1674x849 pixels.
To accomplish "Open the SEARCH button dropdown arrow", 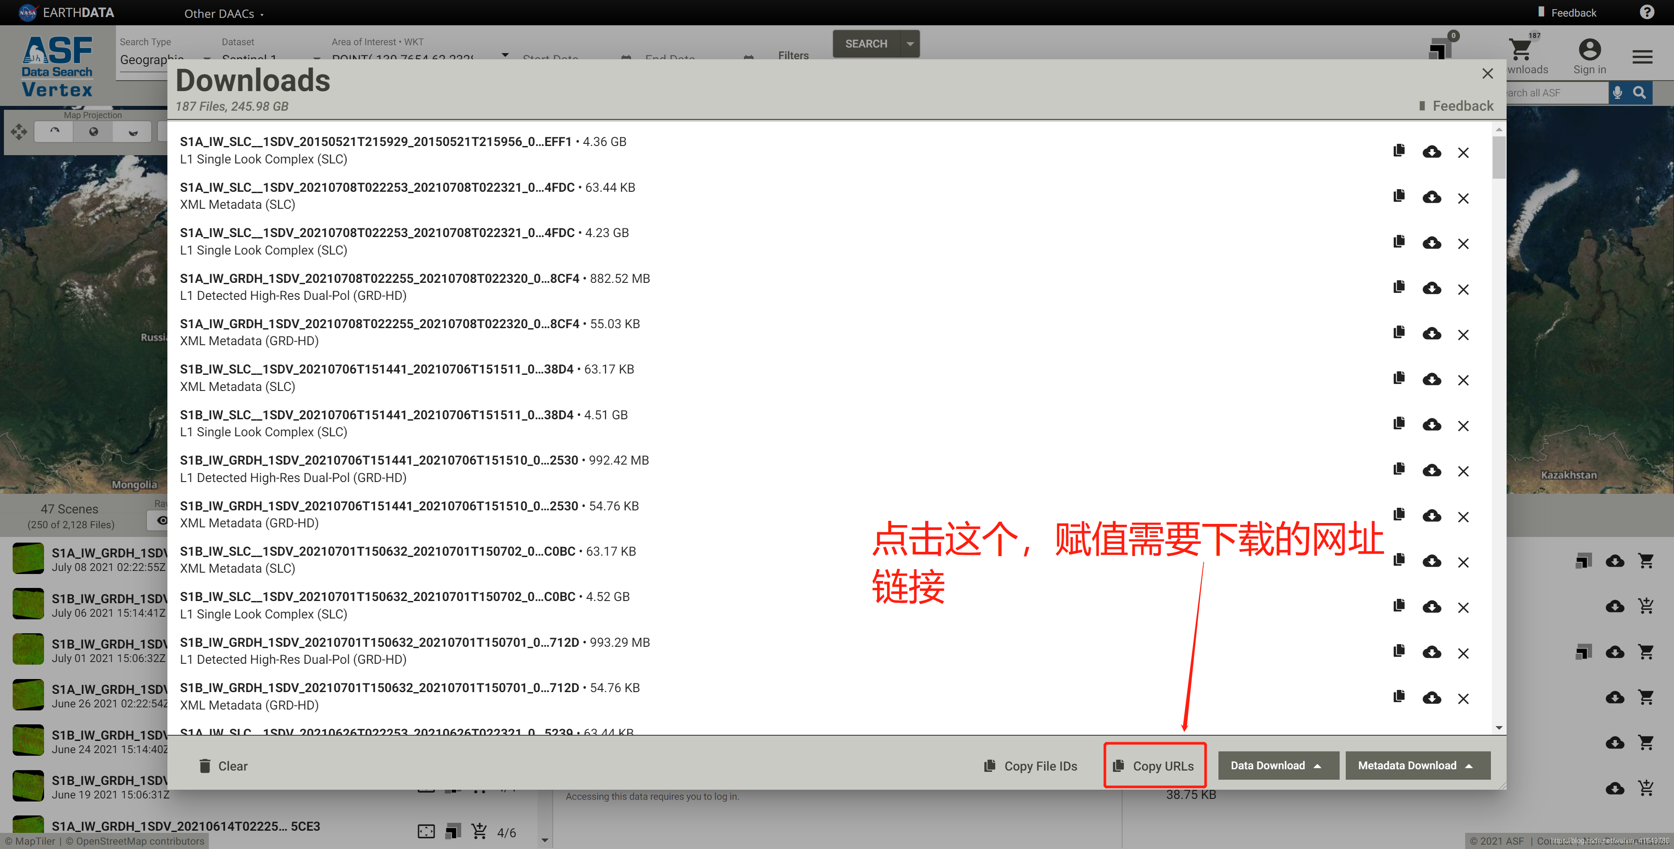I will coord(910,44).
